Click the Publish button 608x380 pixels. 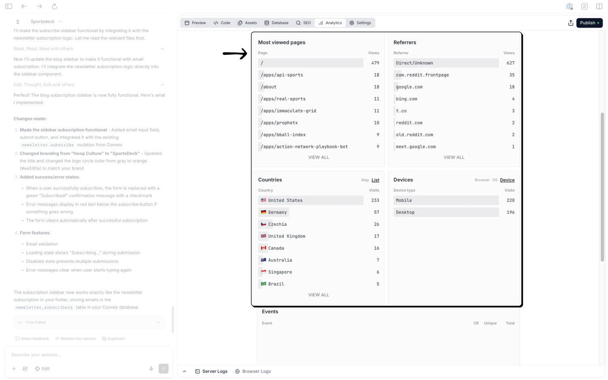pyautogui.click(x=589, y=23)
